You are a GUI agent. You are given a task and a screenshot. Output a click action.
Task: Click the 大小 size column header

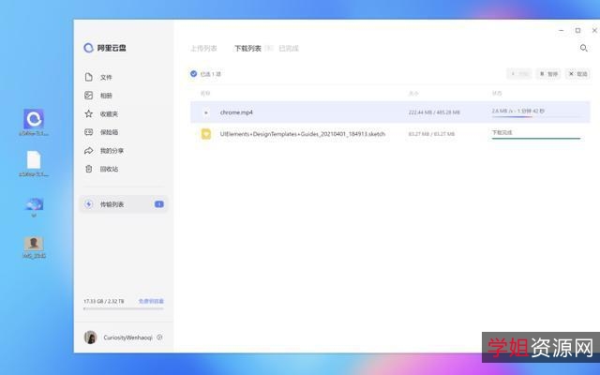413,94
